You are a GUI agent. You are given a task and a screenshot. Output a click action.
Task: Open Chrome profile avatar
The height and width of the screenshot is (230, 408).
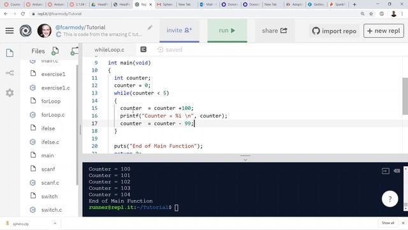pos(393,14)
